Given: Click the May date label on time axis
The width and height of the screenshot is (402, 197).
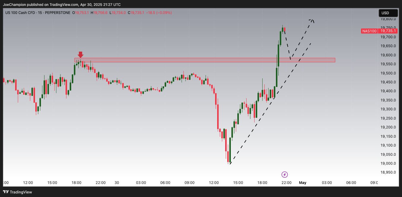Looking at the screenshot, I should [x=303, y=183].
